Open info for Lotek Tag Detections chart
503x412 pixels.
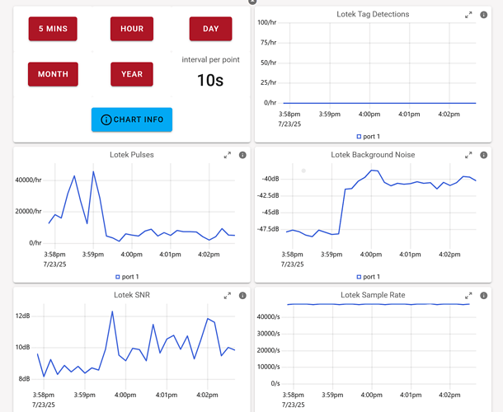tap(484, 15)
